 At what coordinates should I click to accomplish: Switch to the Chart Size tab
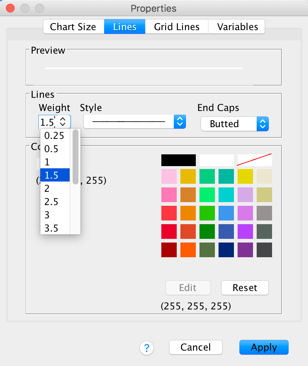click(73, 27)
